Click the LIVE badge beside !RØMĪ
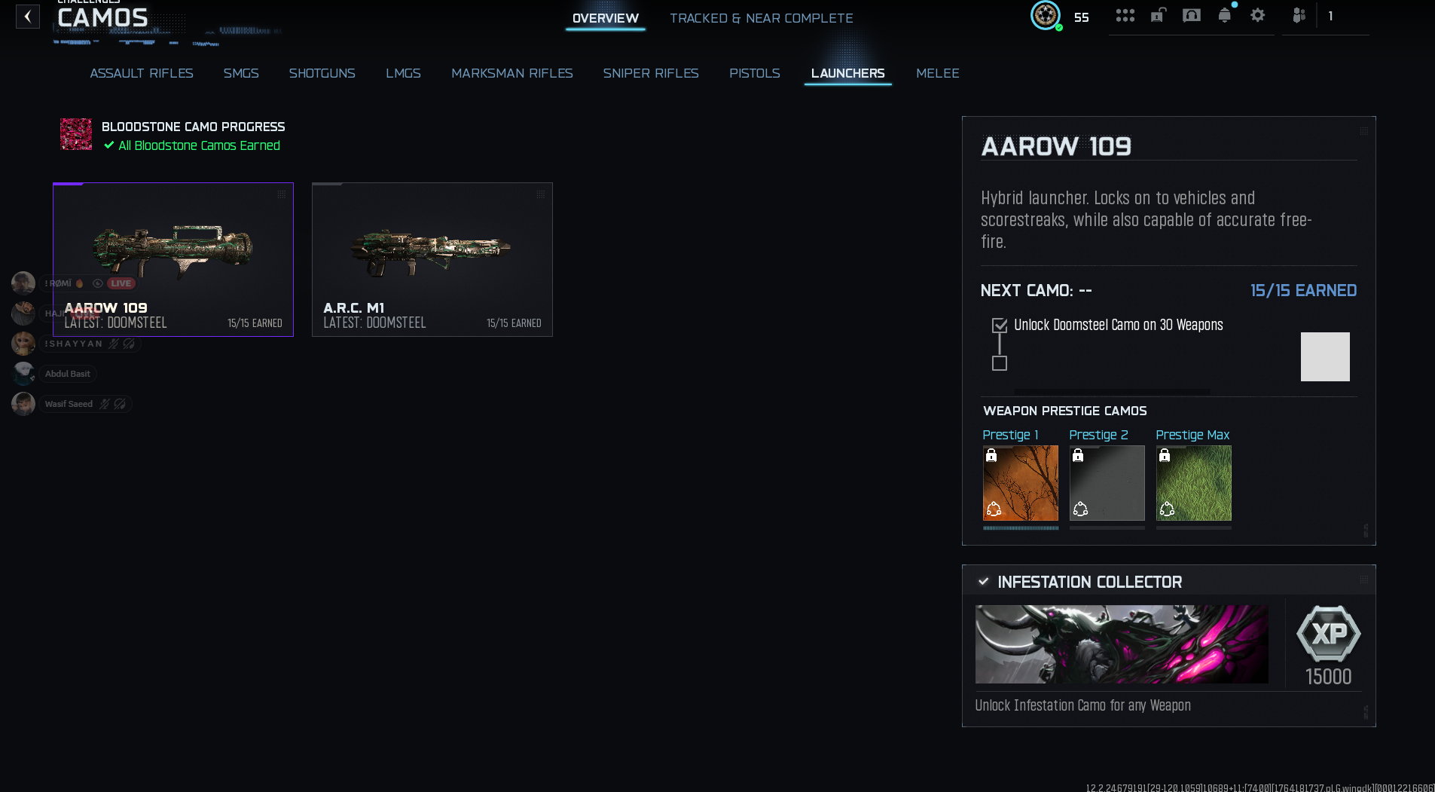This screenshot has width=1435, height=792. click(x=121, y=283)
